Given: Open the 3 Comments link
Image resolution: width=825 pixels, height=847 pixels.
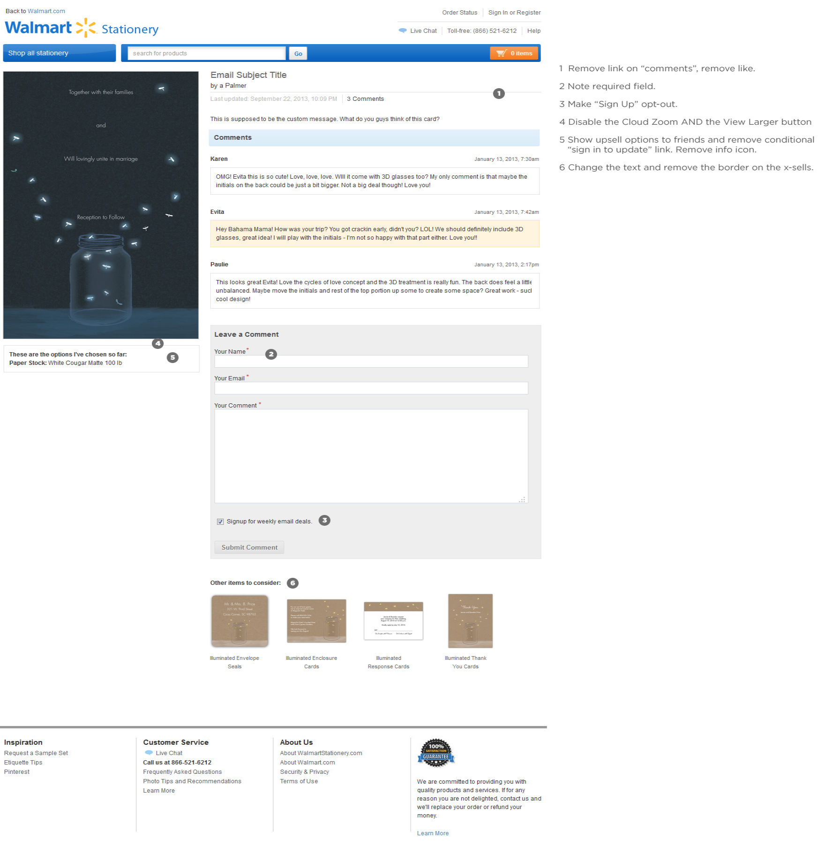Looking at the screenshot, I should coord(365,98).
